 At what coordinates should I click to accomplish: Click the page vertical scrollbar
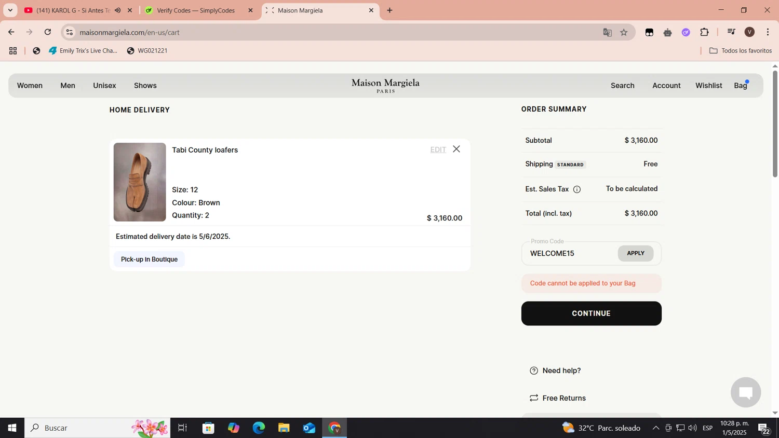[775, 123]
